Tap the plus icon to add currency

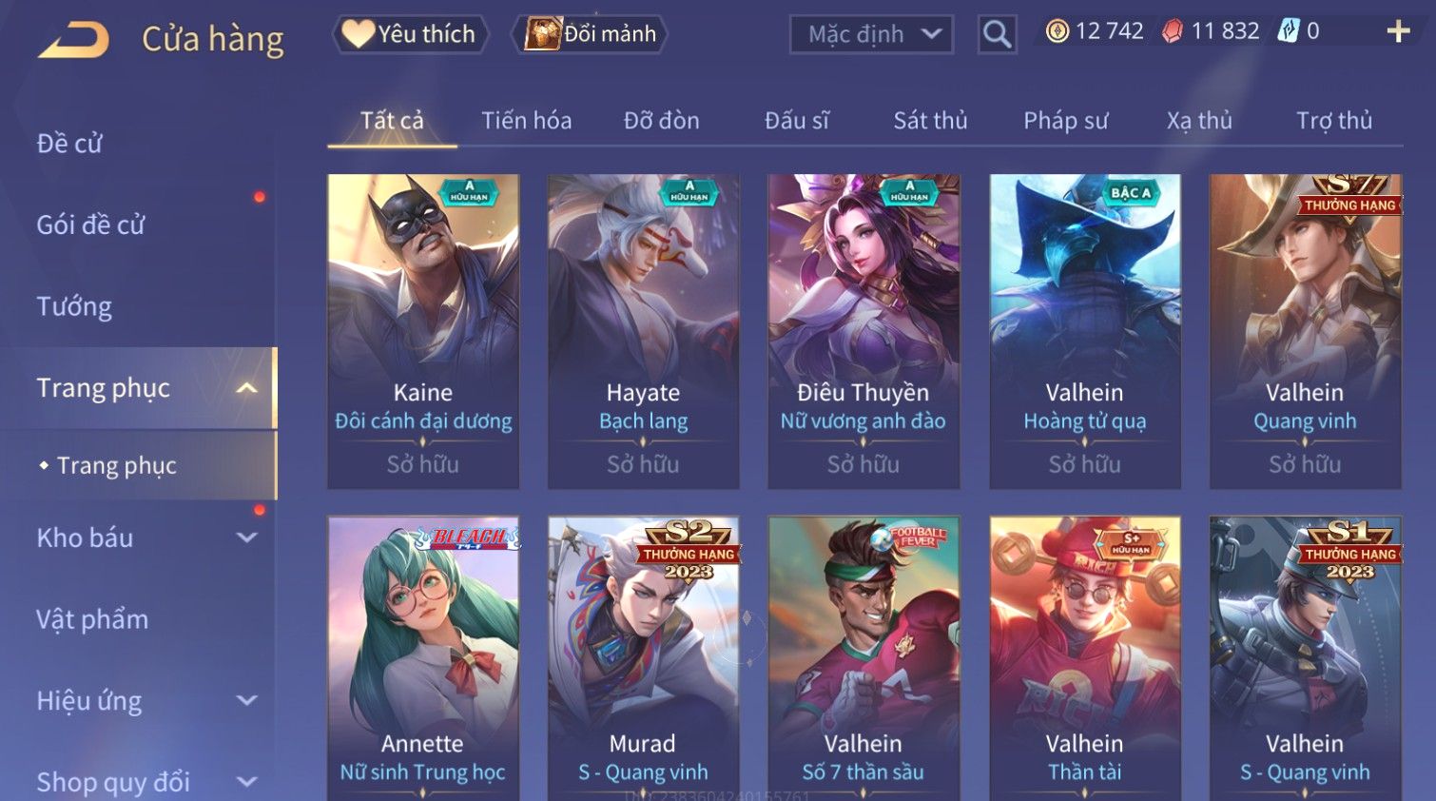tap(1398, 31)
